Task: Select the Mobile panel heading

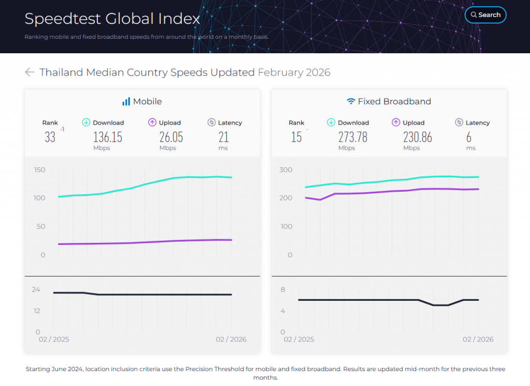Action: pyautogui.click(x=148, y=102)
